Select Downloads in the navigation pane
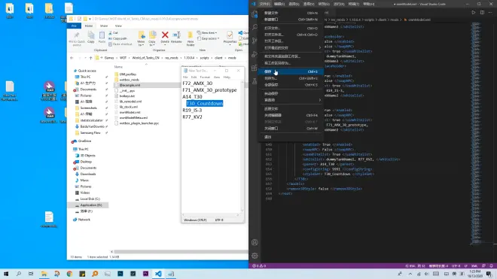Screen dimensions: 497x279 [x=88, y=174]
